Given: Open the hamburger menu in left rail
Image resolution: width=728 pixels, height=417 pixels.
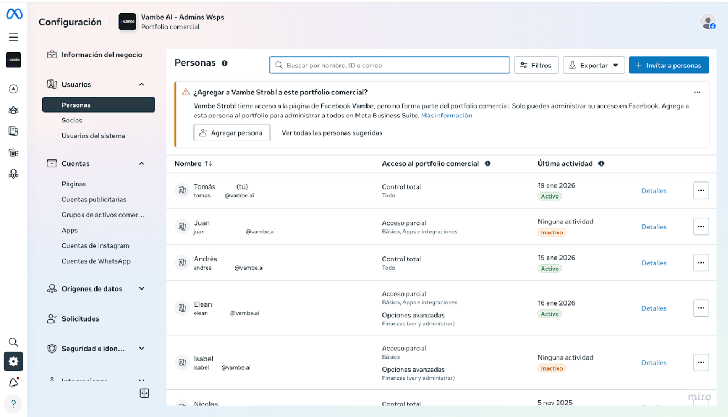Looking at the screenshot, I should 14,37.
